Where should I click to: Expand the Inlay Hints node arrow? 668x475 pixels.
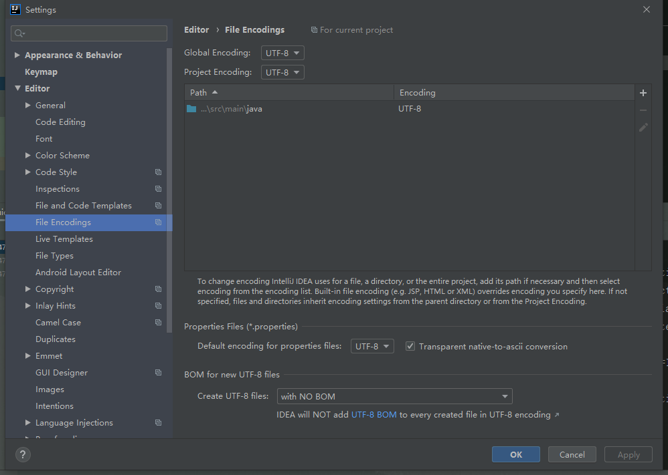point(27,305)
